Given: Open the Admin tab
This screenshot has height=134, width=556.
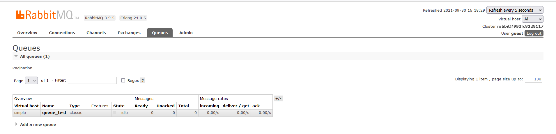Looking at the screenshot, I should coord(186,33).
